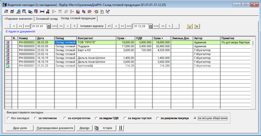Click the wrench with red arrow icon

pos(197,26)
